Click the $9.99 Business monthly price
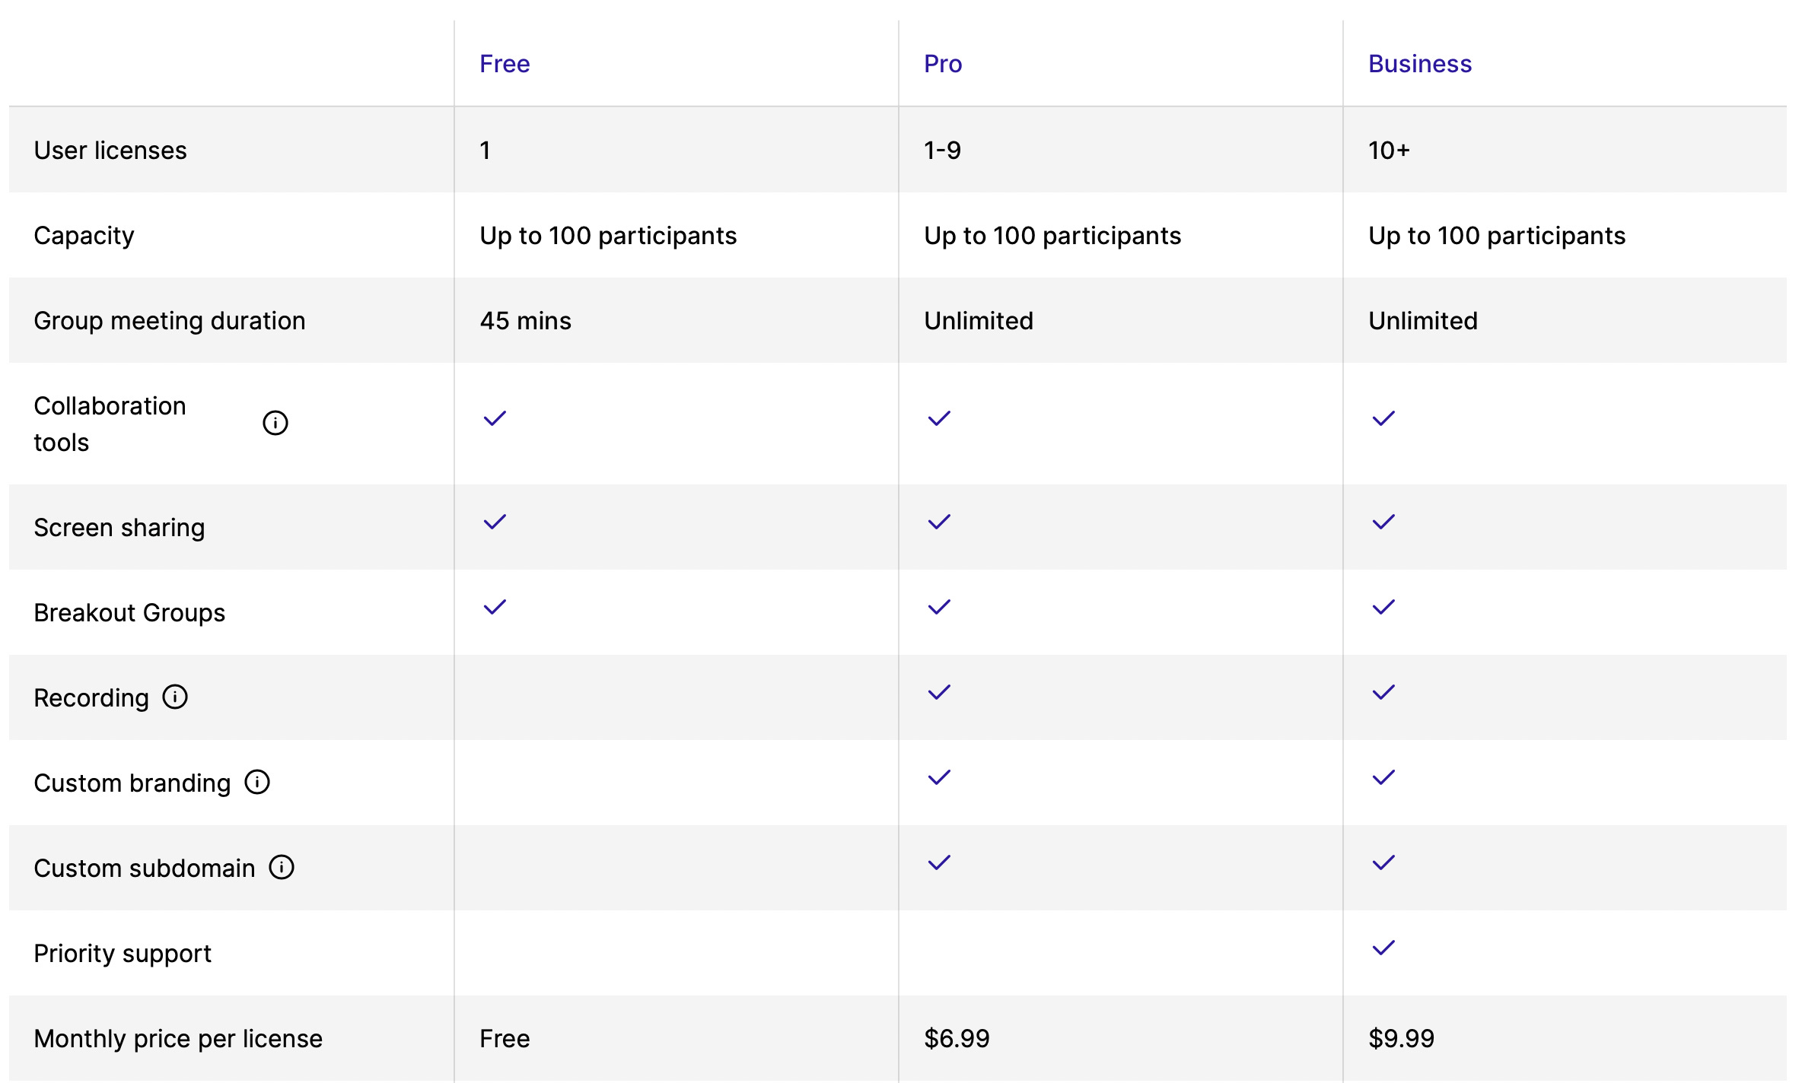The width and height of the screenshot is (1802, 1083). pyautogui.click(x=1401, y=1039)
